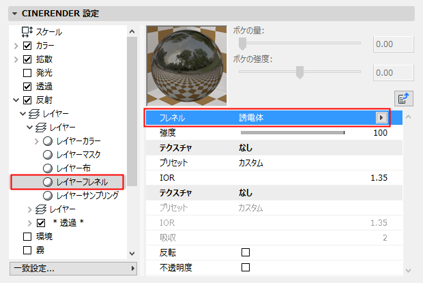Screen dimensions: 423x283
Task: Click the レイヤーマスク sphere icon
Action: [x=48, y=155]
